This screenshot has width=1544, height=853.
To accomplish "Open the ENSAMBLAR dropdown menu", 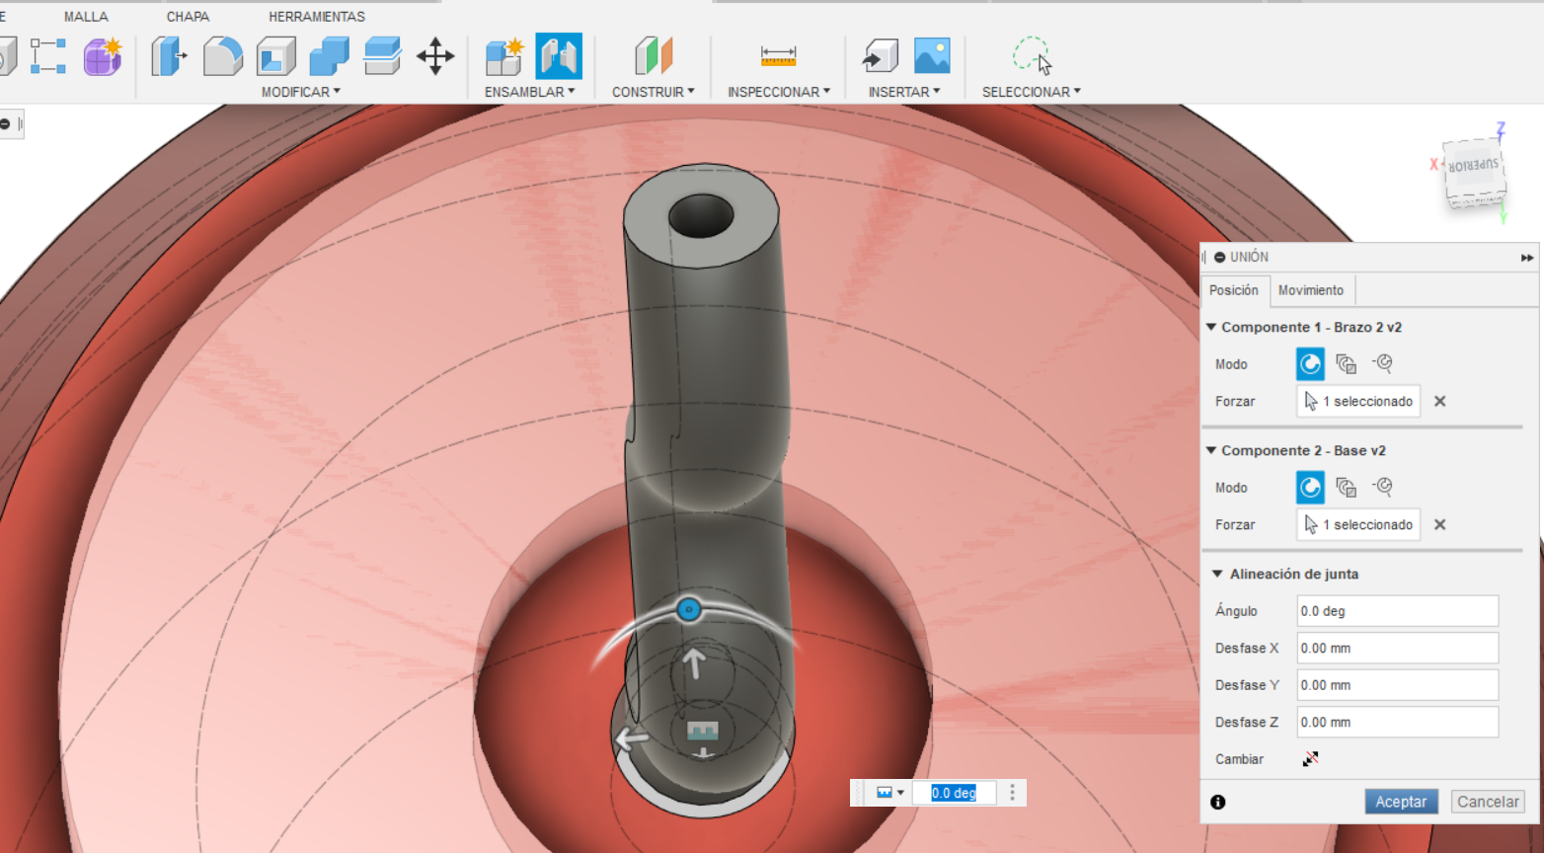I will pyautogui.click(x=530, y=92).
